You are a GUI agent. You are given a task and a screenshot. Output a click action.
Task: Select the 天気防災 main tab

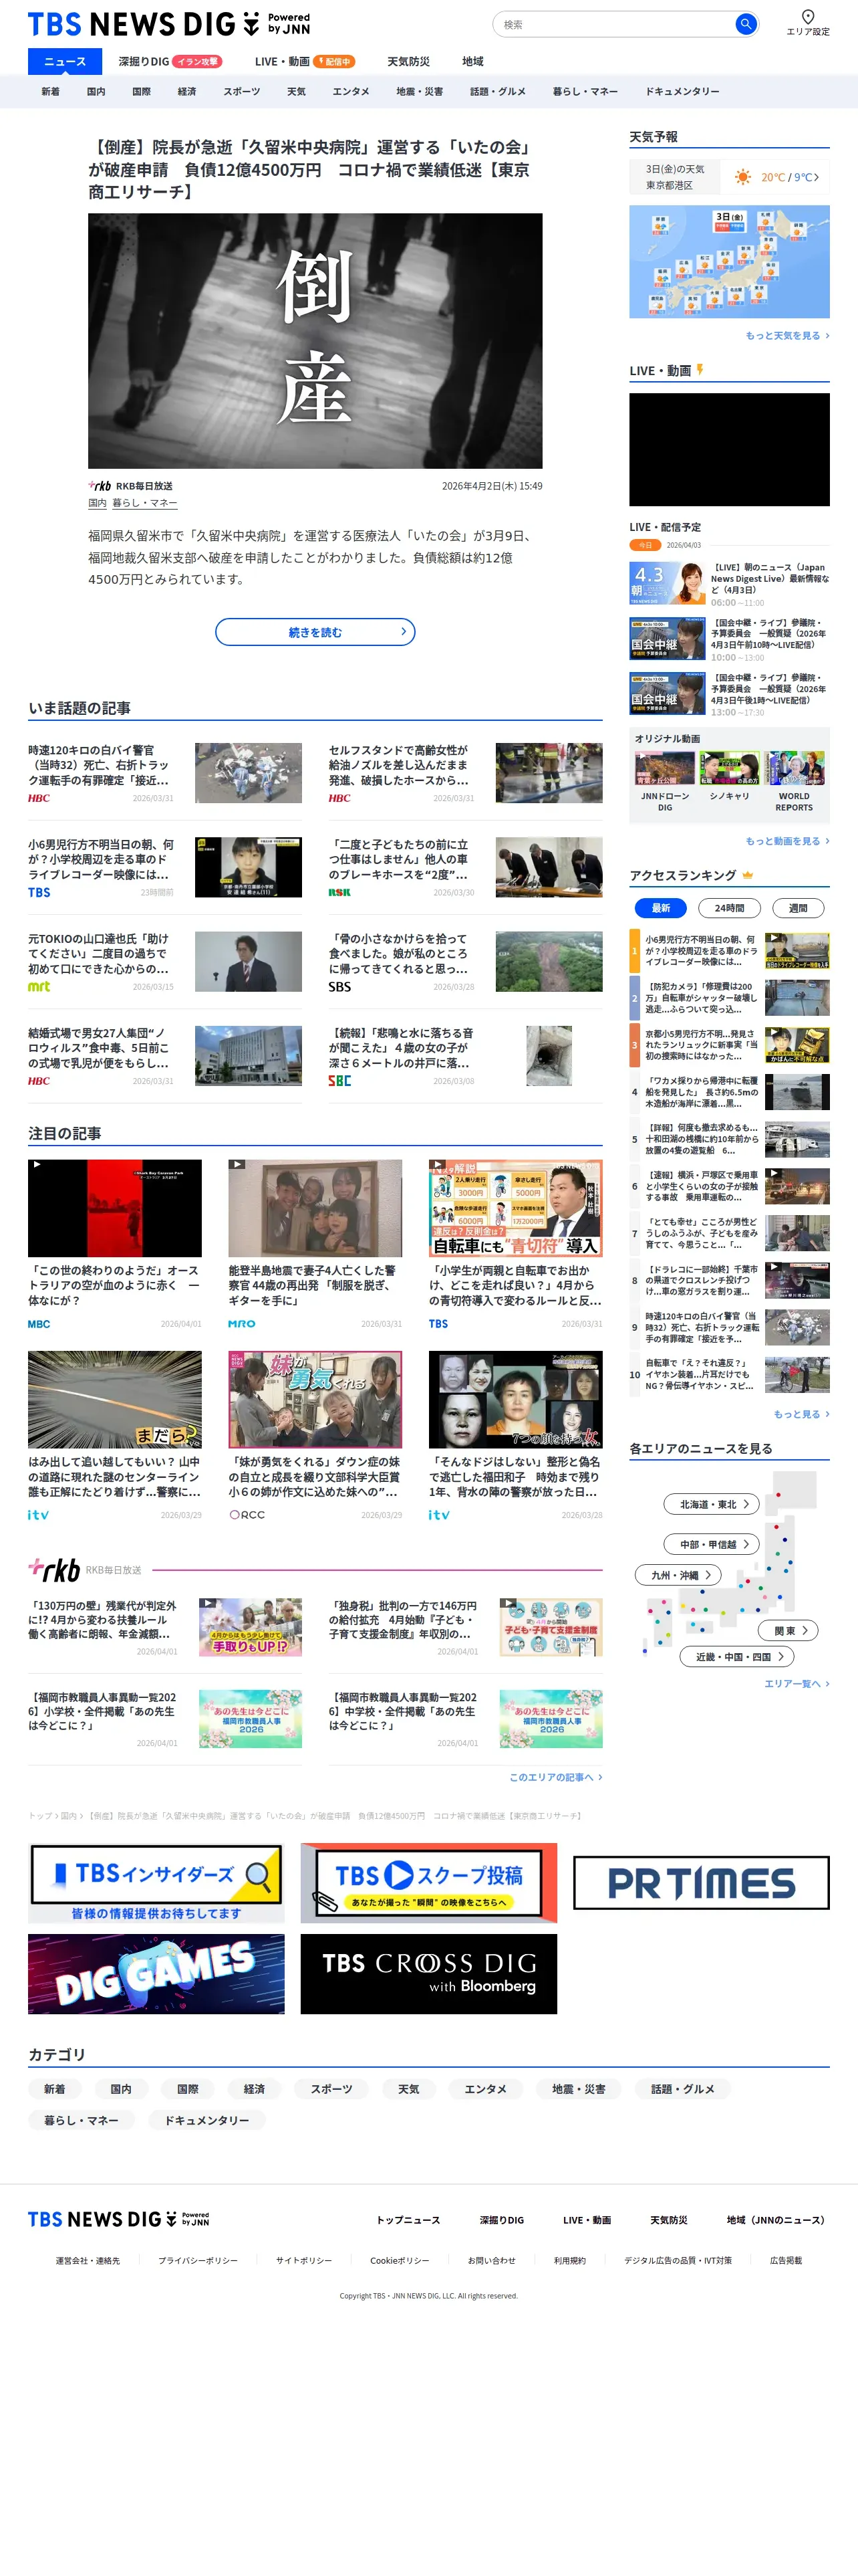[408, 61]
